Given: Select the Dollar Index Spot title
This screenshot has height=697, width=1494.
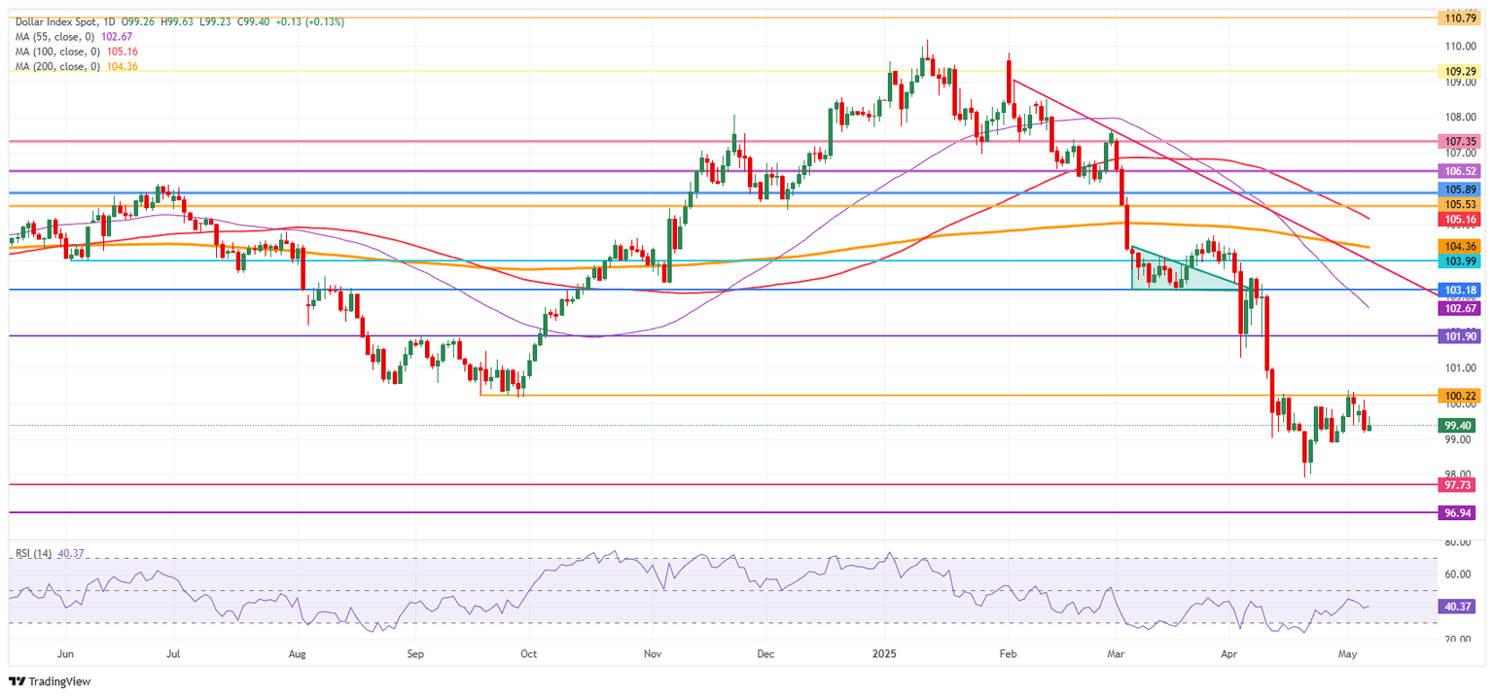Looking at the screenshot, I should tap(53, 21).
